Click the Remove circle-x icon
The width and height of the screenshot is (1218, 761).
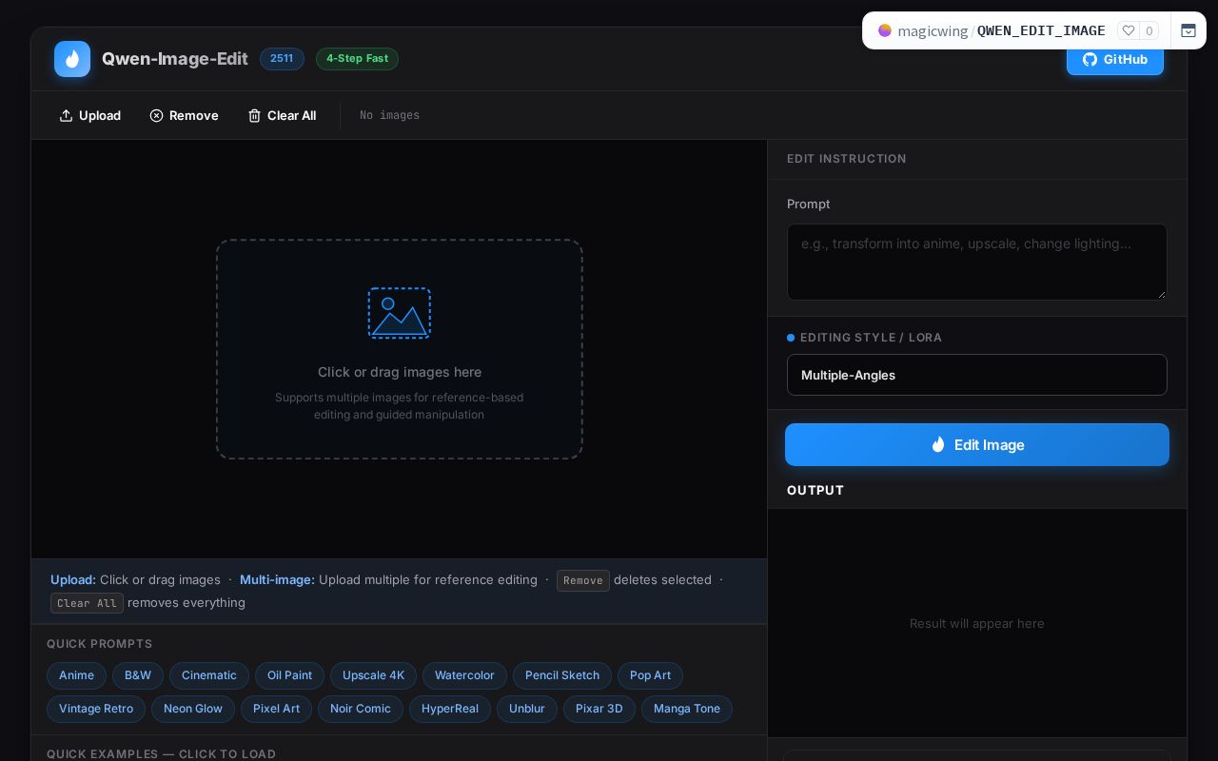click(x=156, y=115)
